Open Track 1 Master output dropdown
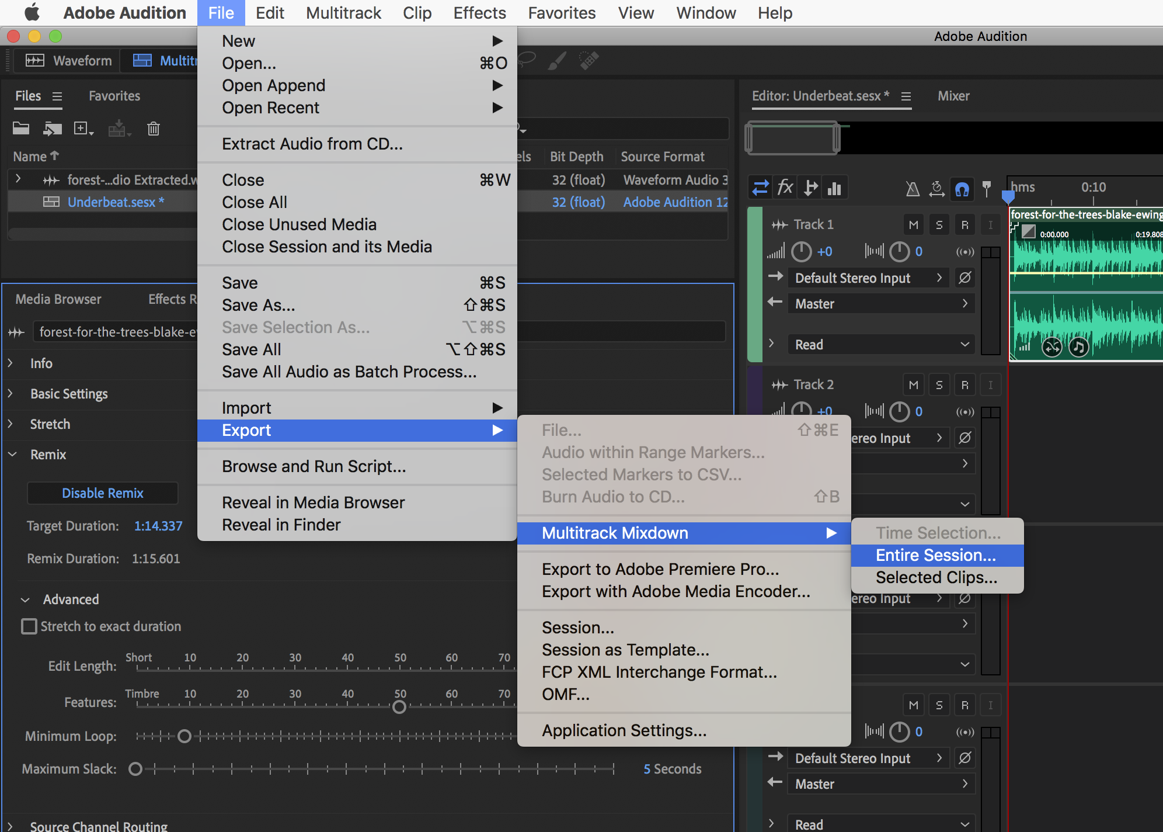Image resolution: width=1163 pixels, height=832 pixels. [x=881, y=304]
